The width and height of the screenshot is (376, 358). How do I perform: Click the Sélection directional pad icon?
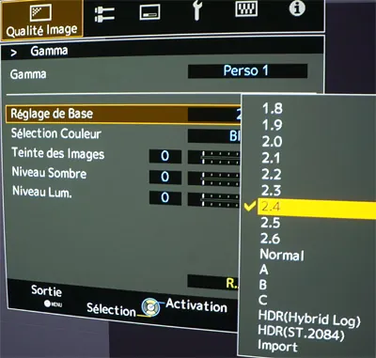tap(150, 307)
